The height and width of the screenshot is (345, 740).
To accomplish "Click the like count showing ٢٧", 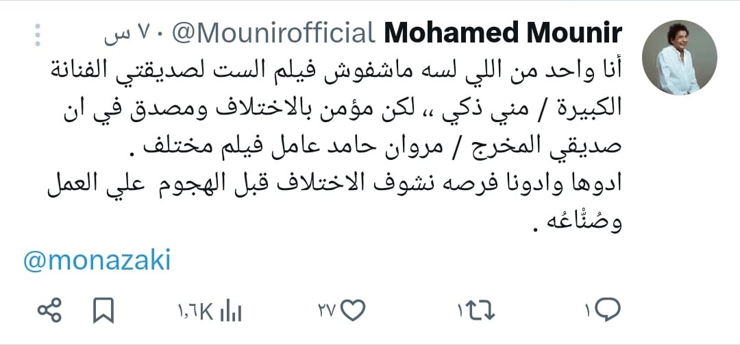I will [x=325, y=312].
